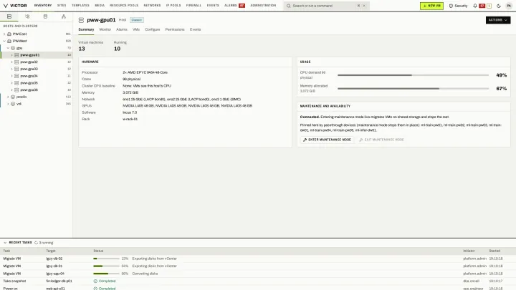The width and height of the screenshot is (516, 290).
Task: Click the 'Converting disks' status text
Action: [x=145, y=274]
